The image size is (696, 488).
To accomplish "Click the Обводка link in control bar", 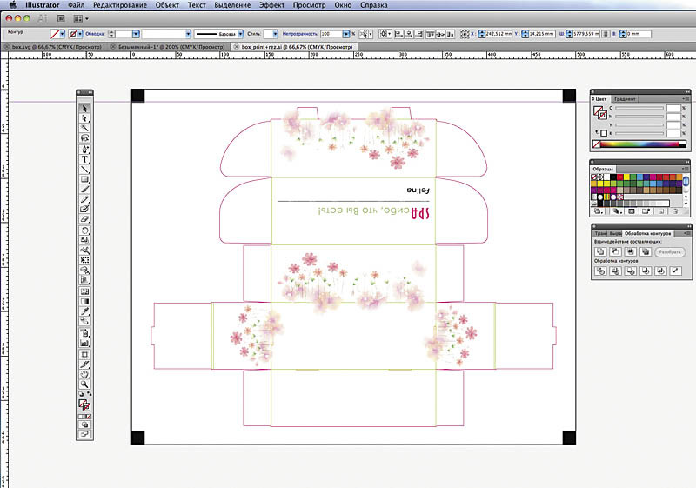I will (x=95, y=33).
